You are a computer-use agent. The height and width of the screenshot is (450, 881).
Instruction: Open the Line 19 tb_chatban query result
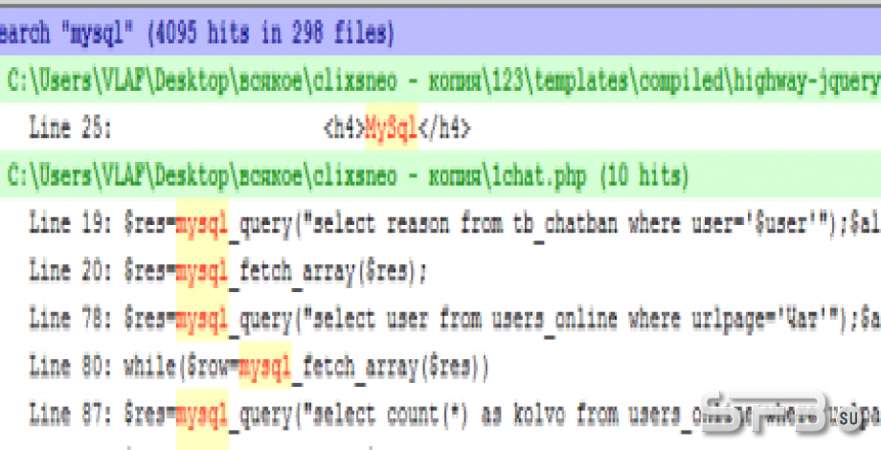click(x=440, y=222)
